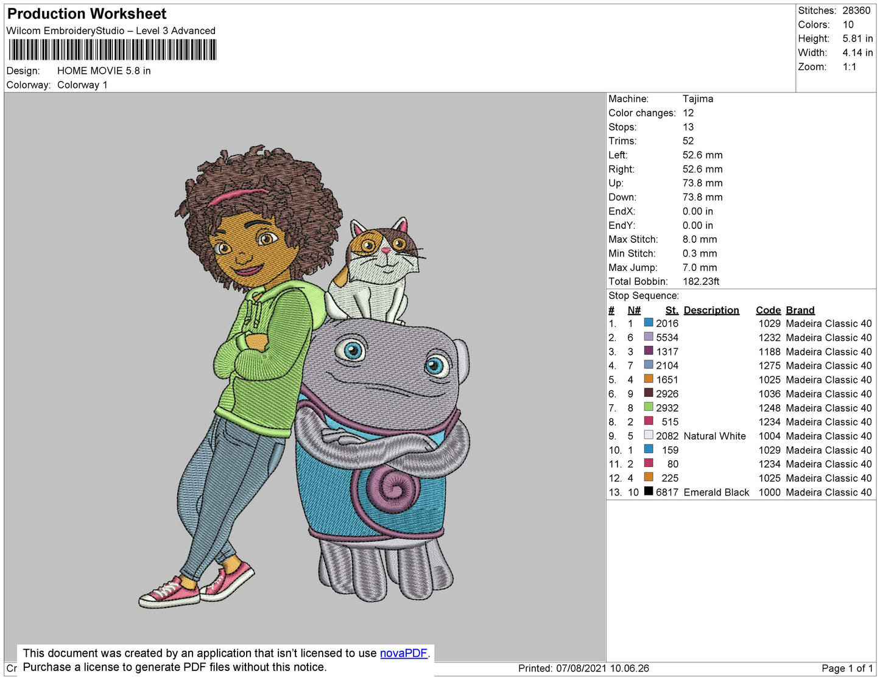Select the 'Emerald Black' description text
Image resolution: width=880 pixels, height=680 pixels.
tap(716, 492)
